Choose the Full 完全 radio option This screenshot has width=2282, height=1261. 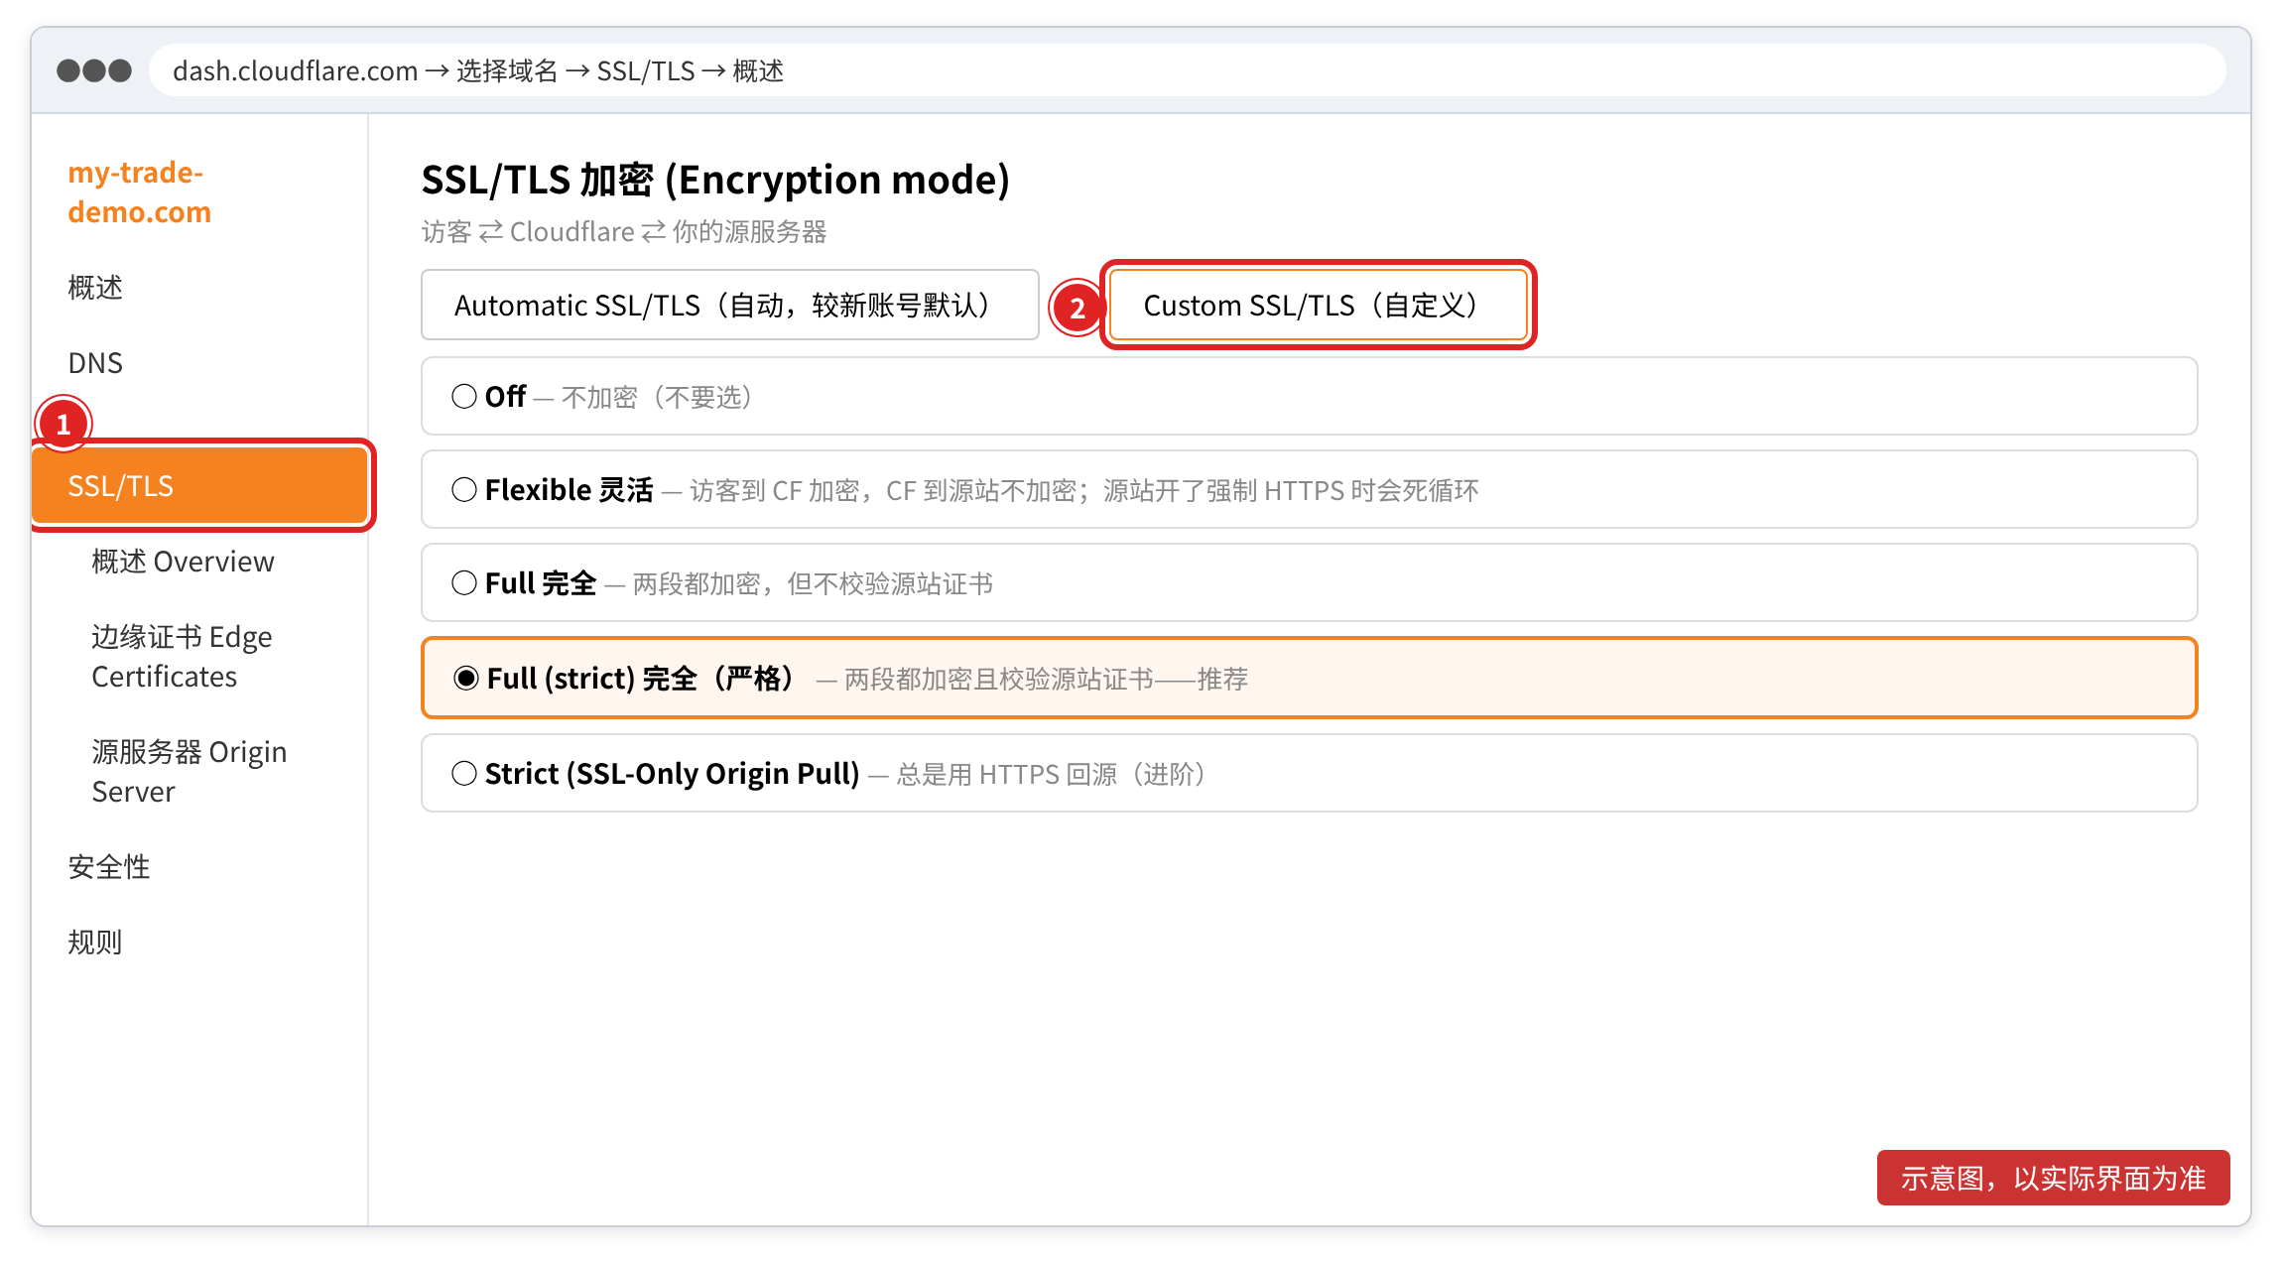point(463,583)
